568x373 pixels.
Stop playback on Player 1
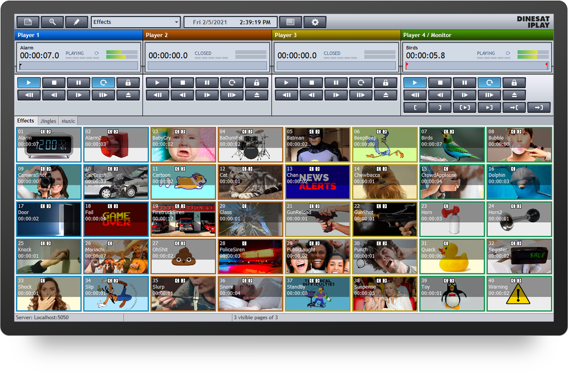(x=54, y=83)
